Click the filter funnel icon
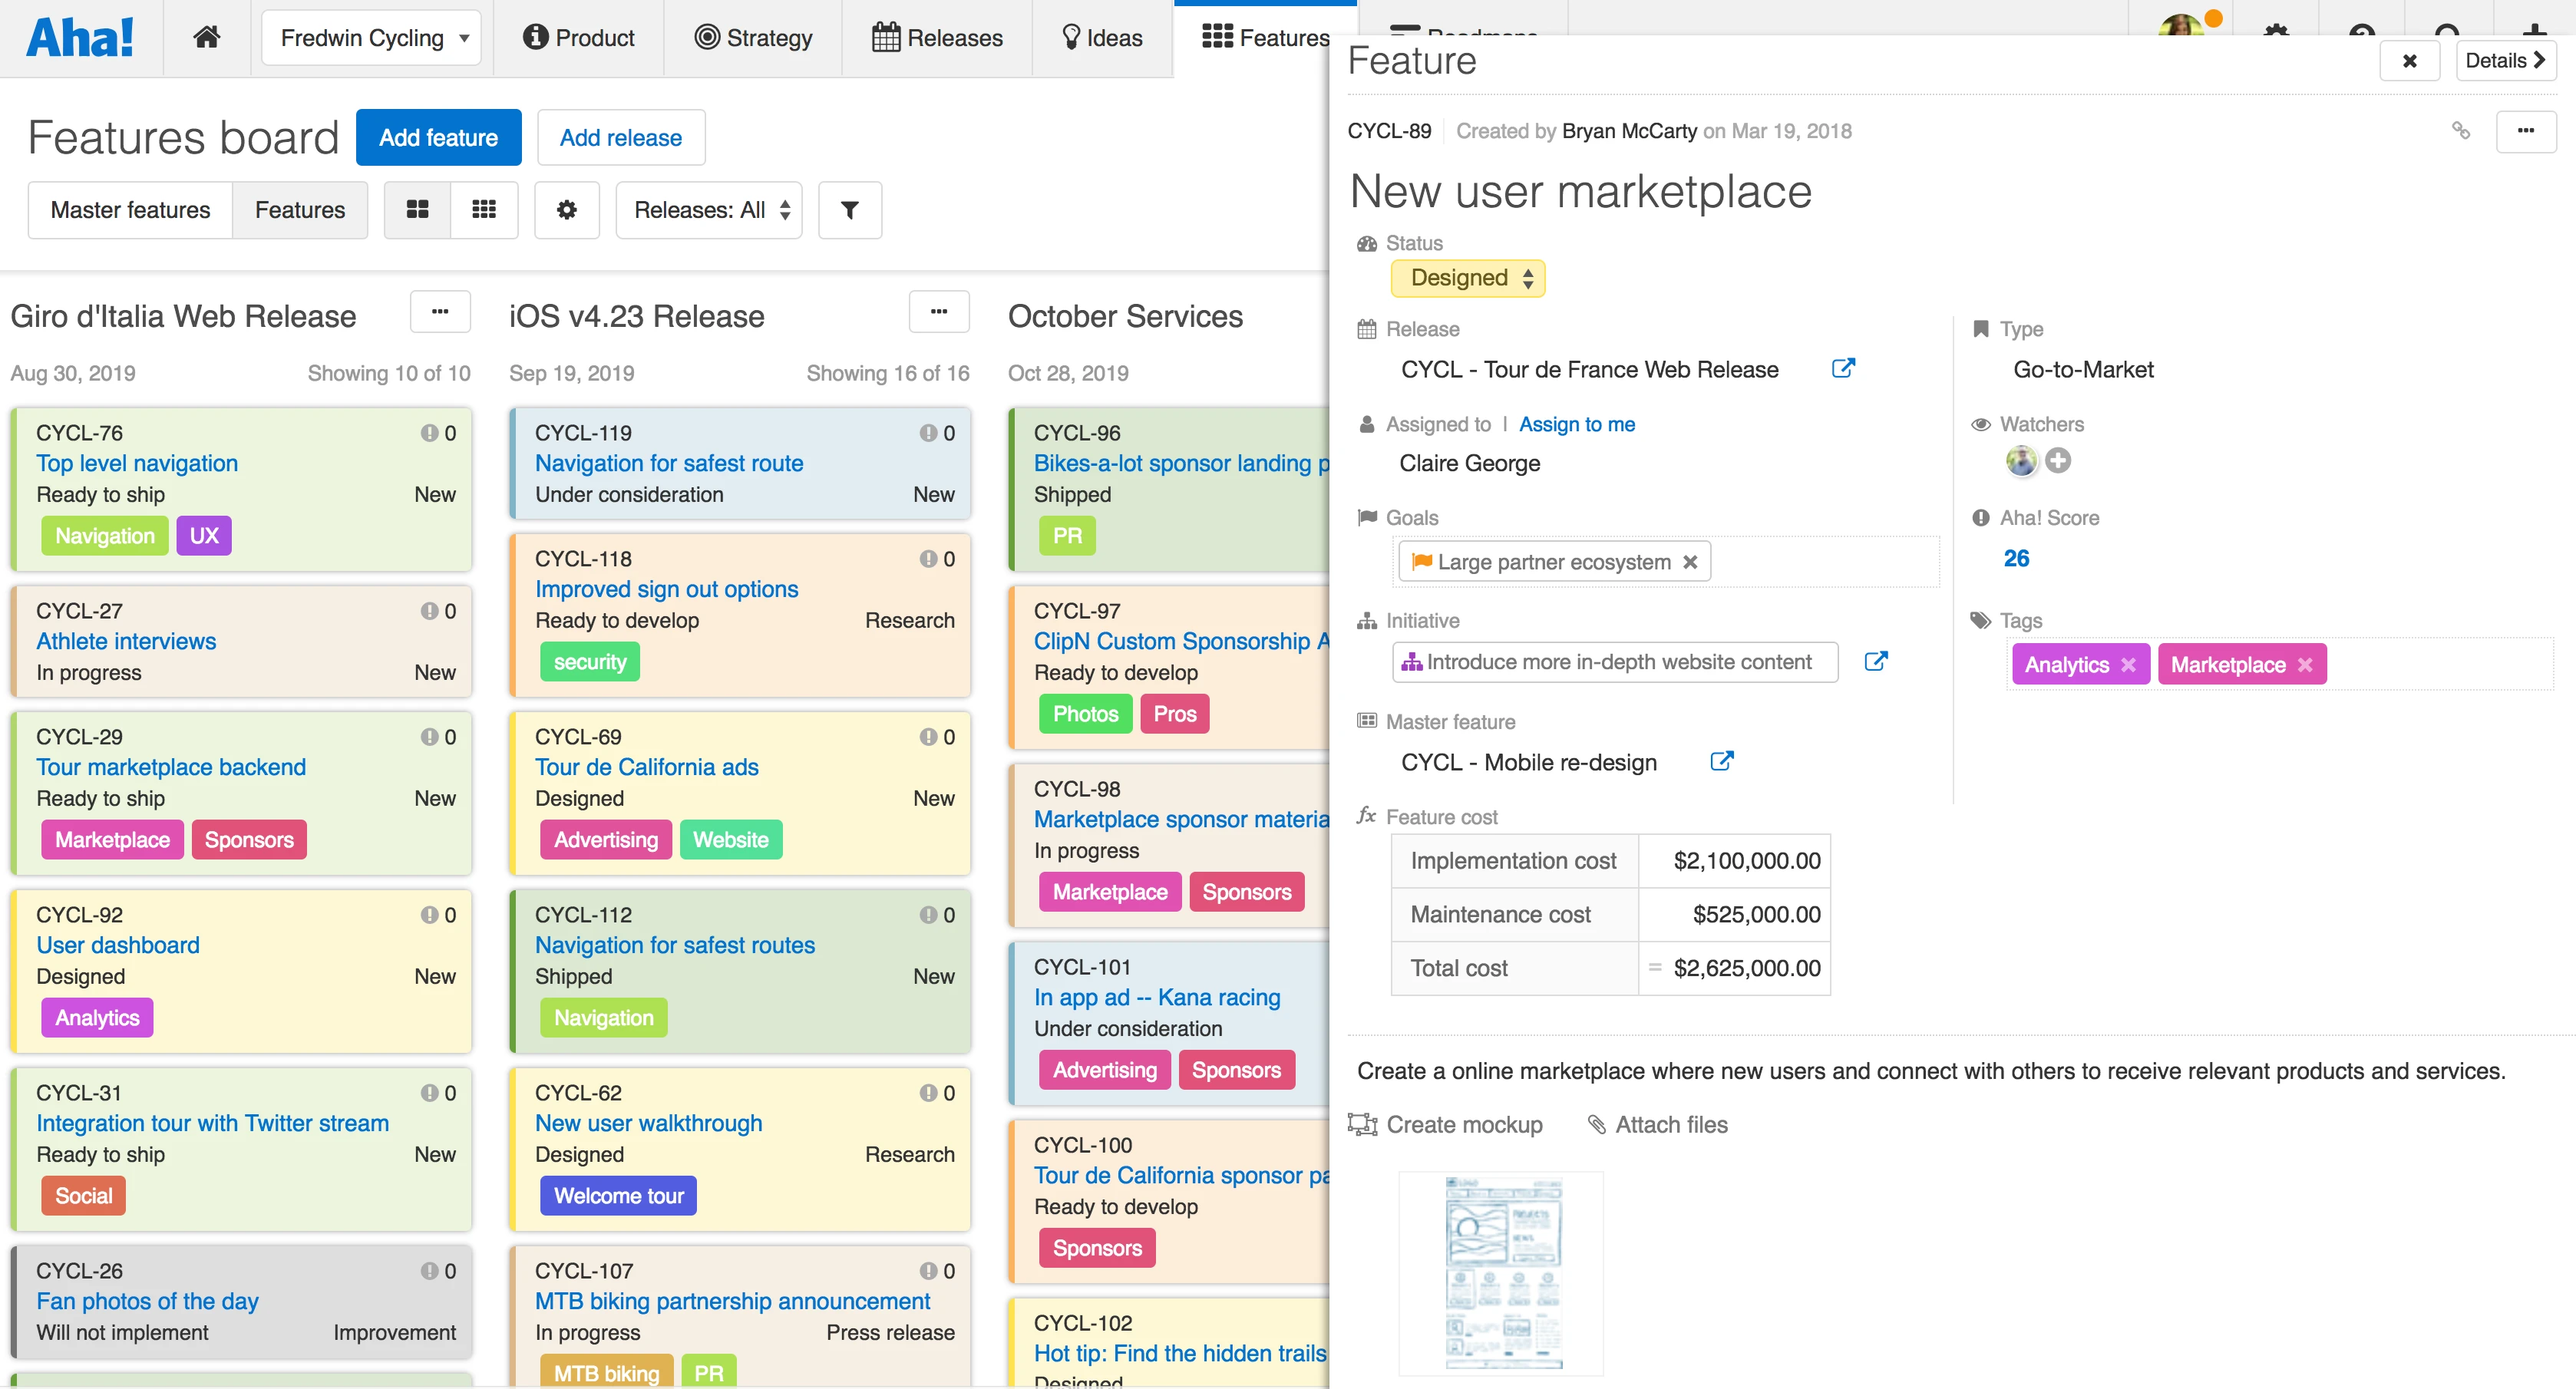This screenshot has width=2576, height=1389. tap(849, 210)
